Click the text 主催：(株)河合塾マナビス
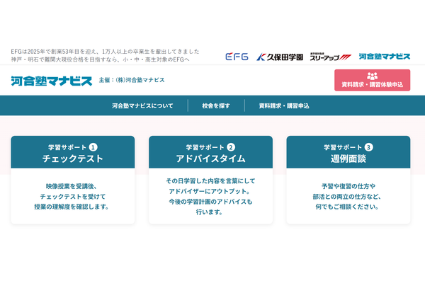Image resolution: width=425 pixels, height=283 pixels. pos(132,80)
